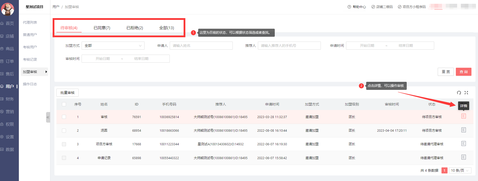This screenshot has width=478, height=181.
Task: Click the 申请人 name input field
Action: (201, 46)
